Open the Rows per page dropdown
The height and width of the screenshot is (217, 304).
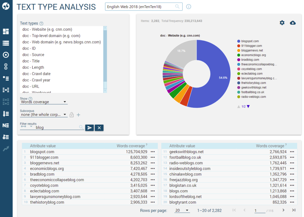click(x=182, y=210)
